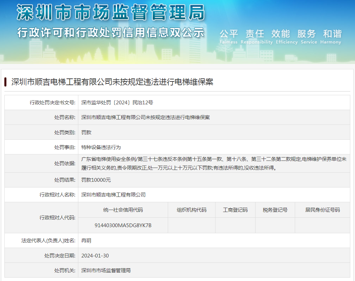
Task: Select company name in 行政相对人名称 row
Action: point(113,195)
